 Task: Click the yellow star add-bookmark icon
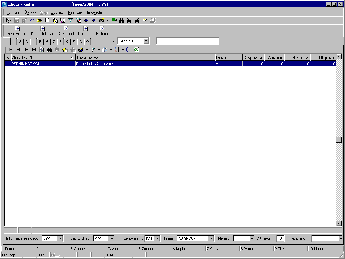[x=65, y=50]
